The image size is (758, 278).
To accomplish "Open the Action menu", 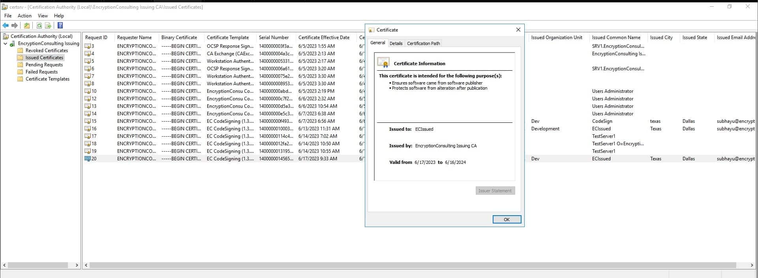I will (24, 16).
